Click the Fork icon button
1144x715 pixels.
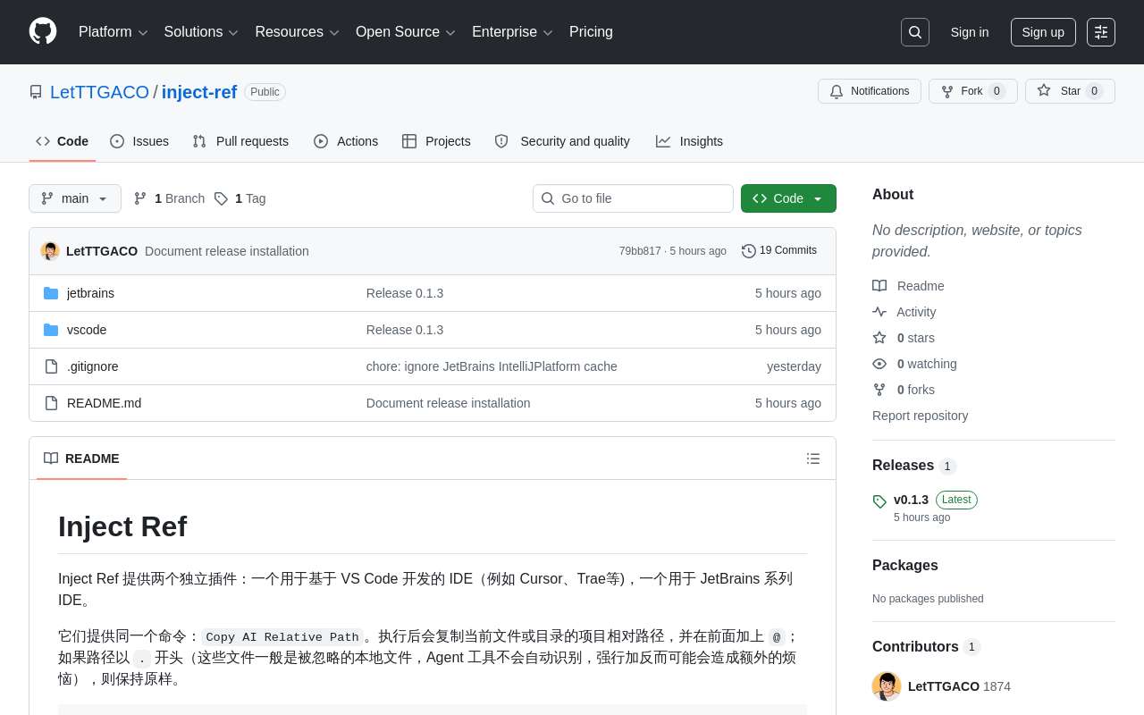947,91
